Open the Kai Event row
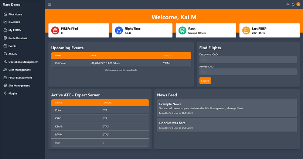Viewport: 303px width, 159px height. (121, 63)
